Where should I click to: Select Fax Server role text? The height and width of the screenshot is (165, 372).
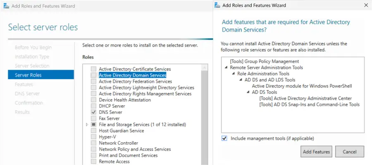109,118
